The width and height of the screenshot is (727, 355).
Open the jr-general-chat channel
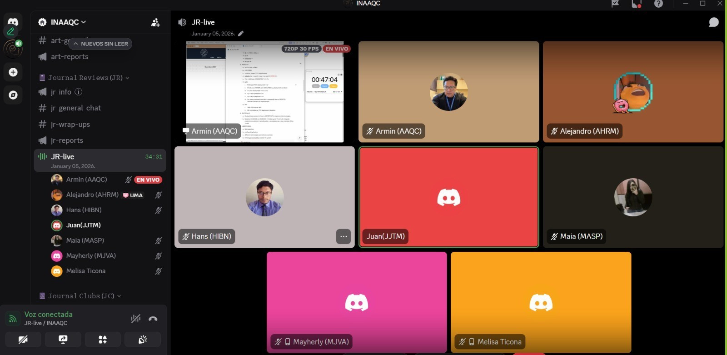(76, 108)
